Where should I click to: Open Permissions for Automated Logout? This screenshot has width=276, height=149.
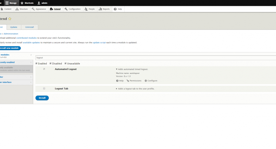point(134,81)
